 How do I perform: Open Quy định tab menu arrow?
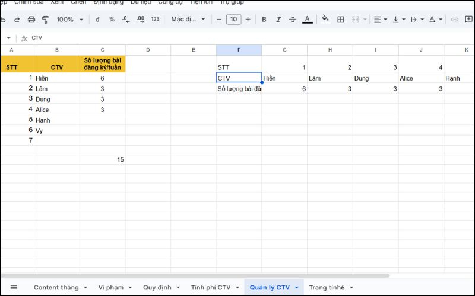(178, 288)
